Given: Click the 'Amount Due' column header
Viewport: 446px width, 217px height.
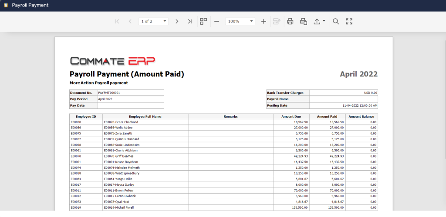Looking at the screenshot, I should [x=291, y=116].
